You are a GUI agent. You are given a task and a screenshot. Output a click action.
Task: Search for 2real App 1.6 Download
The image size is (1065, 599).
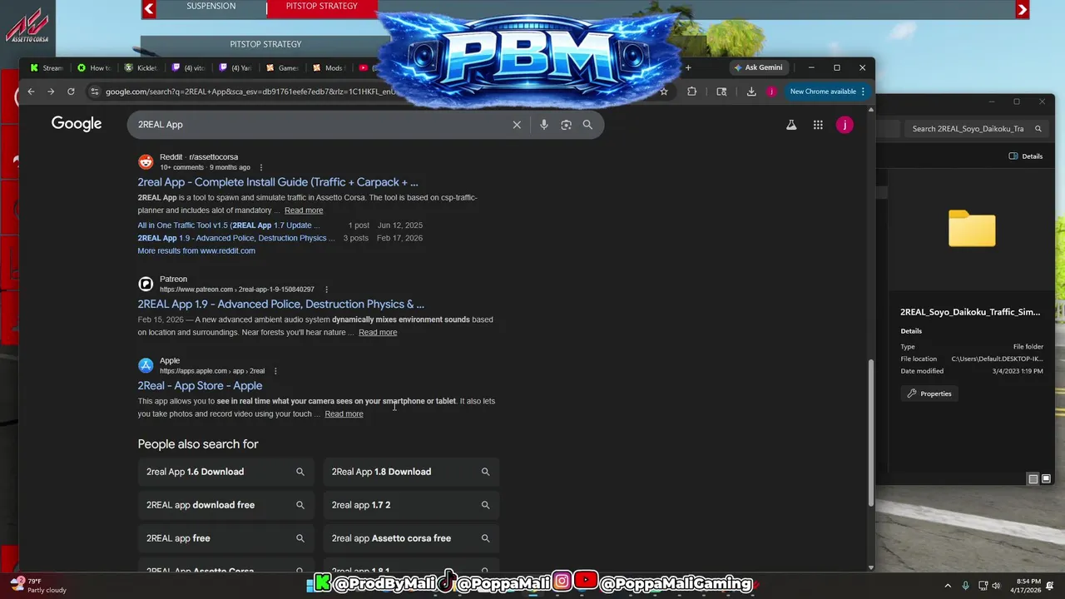click(x=225, y=472)
